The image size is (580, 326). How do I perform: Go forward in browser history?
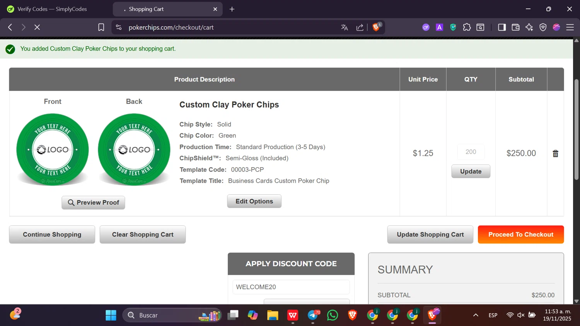pyautogui.click(x=23, y=27)
